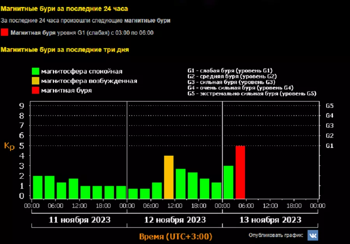The height and width of the screenshot is (244, 350).
Task: Click the 'Опубликовать график:' label
Action: click(x=276, y=235)
